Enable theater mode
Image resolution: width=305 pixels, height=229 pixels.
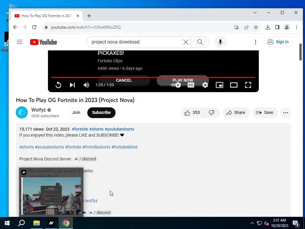(234, 85)
